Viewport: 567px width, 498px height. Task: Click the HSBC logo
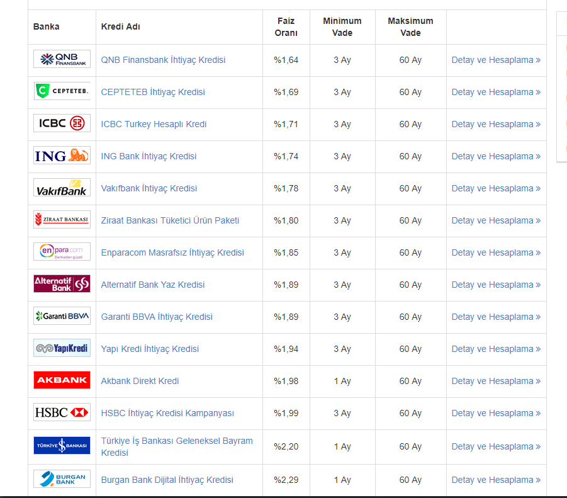tap(62, 412)
